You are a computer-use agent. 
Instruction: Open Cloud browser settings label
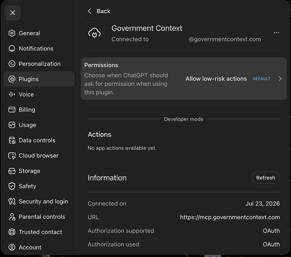tap(39, 155)
